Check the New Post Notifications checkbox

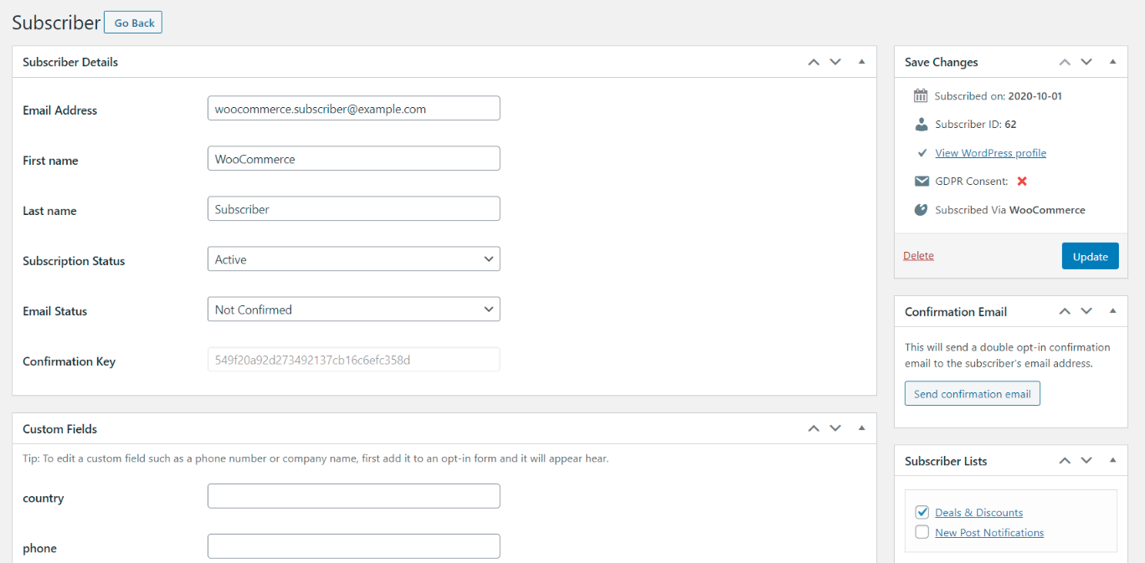(x=922, y=532)
